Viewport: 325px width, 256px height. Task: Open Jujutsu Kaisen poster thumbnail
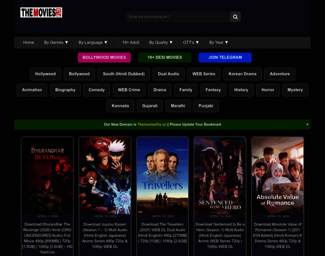105,175
